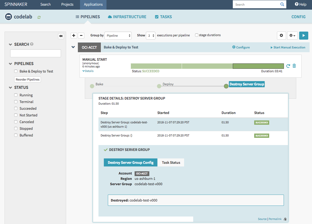Enable the Running status filter
The width and height of the screenshot is (312, 224).
pos(16,95)
